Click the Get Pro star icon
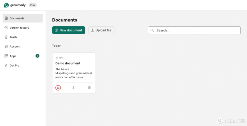This screenshot has width=247, height=126. (x=6, y=65)
